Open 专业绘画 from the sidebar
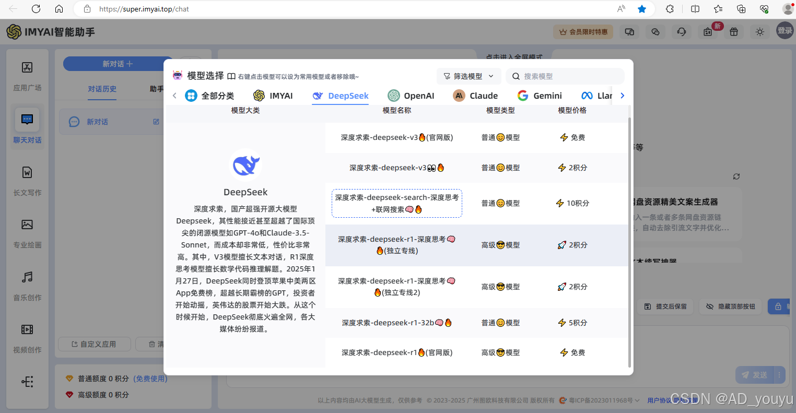This screenshot has height=413, width=796. click(x=27, y=225)
